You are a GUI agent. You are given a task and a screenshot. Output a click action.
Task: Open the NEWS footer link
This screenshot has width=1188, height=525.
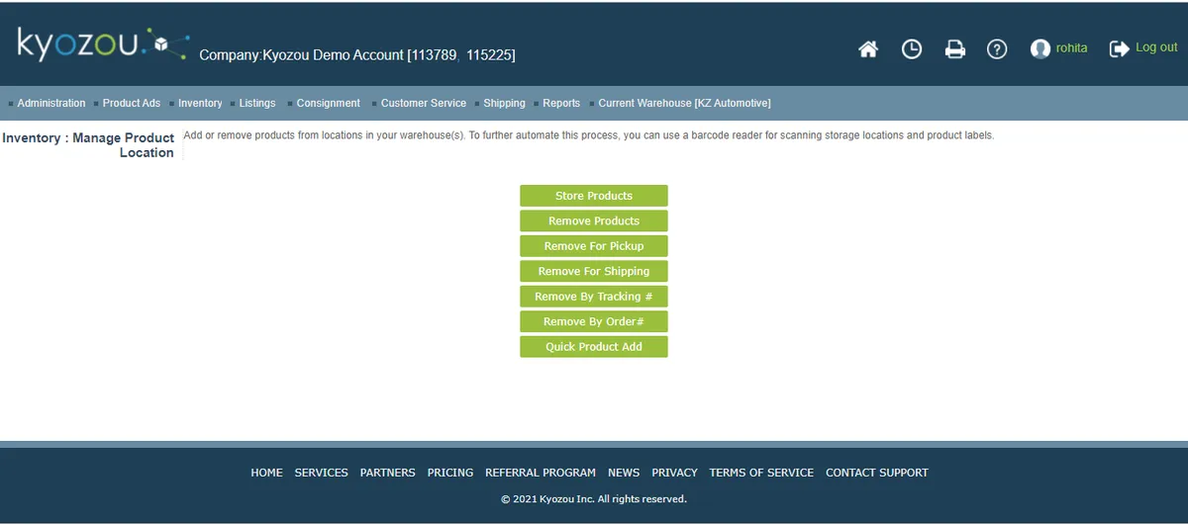pos(624,473)
